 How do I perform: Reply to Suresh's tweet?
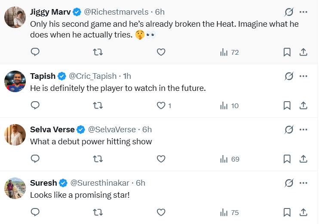(x=35, y=212)
